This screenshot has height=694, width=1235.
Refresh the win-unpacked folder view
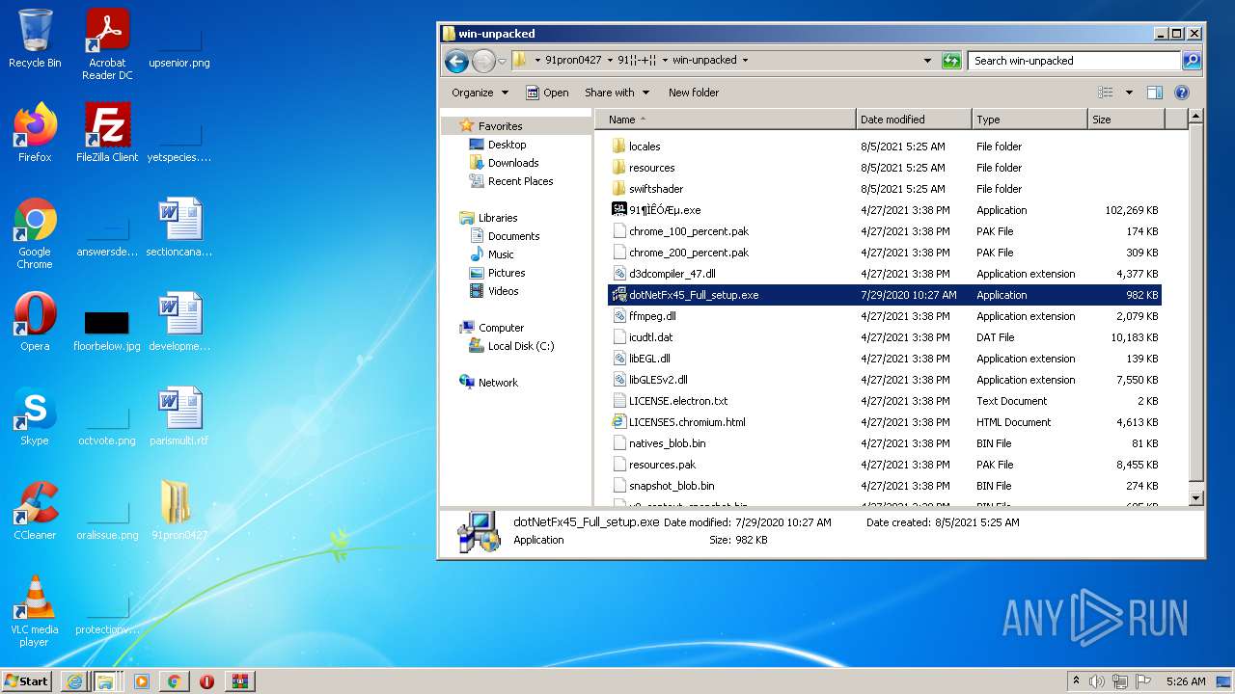951,61
